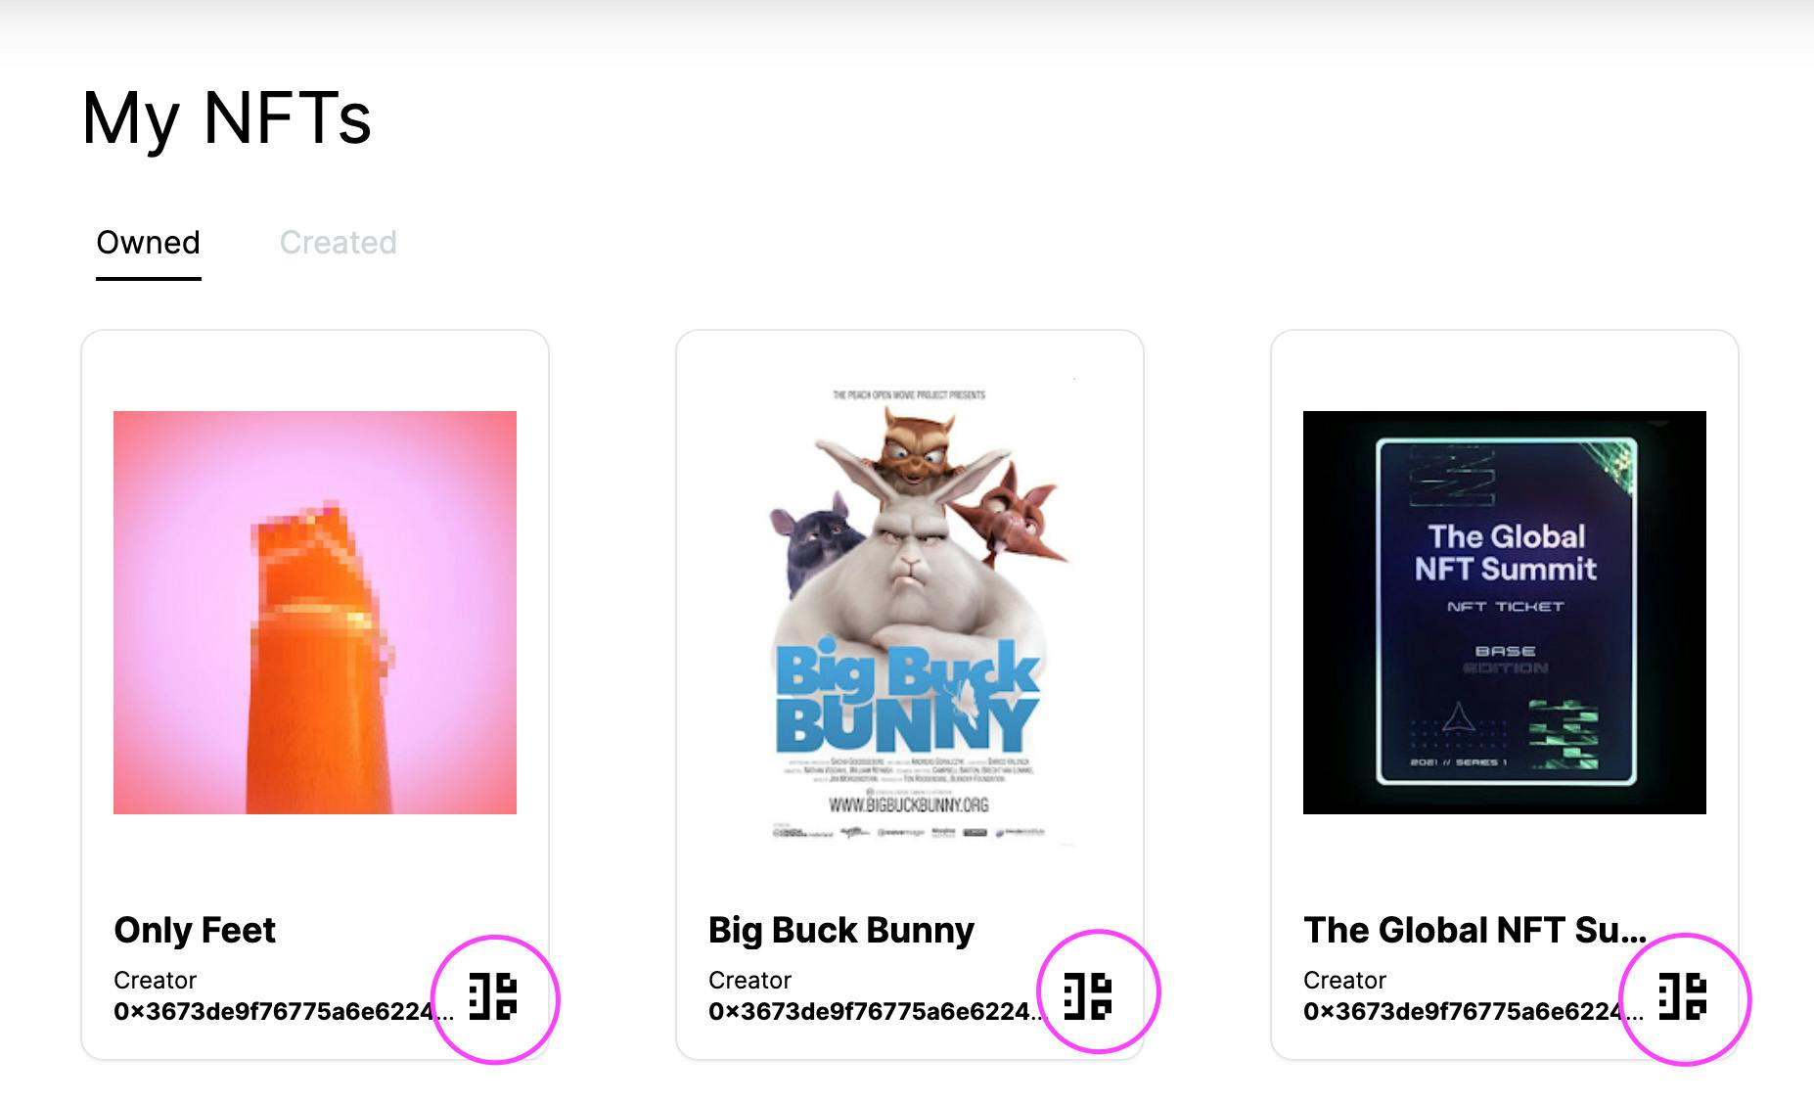Open the Only Feet NFT image
The width and height of the screenshot is (1814, 1104).
click(315, 613)
